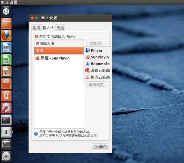
Task: Click the top panel 'IBus 设置' title
Action: pos(9,2)
